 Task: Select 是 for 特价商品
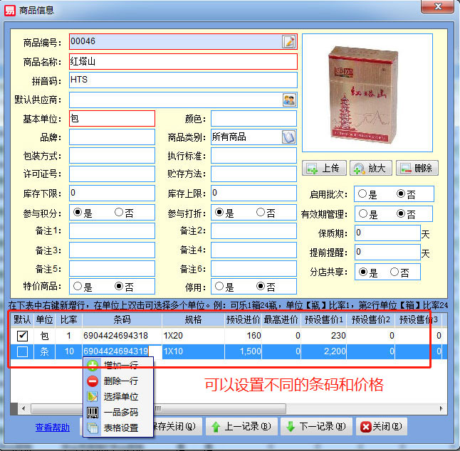[x=77, y=287]
